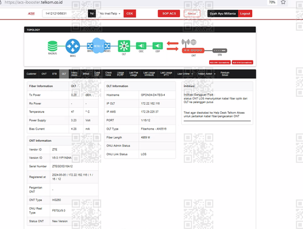
Task: Click the 'Bias Current' row label
Action: [x=37, y=129]
